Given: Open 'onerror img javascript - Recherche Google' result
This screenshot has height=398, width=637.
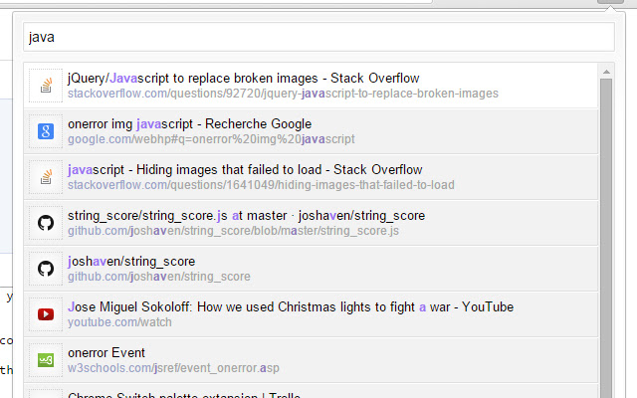Looking at the screenshot, I should coord(190,123).
